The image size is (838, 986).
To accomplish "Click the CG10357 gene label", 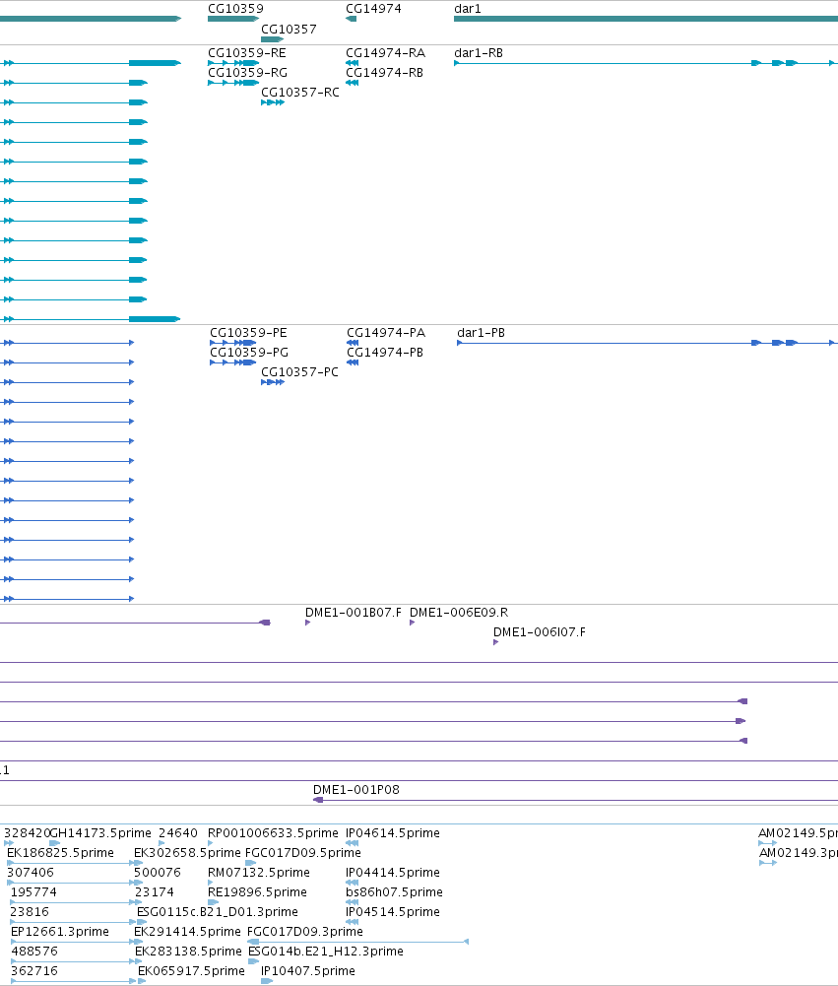I will 289,30.
